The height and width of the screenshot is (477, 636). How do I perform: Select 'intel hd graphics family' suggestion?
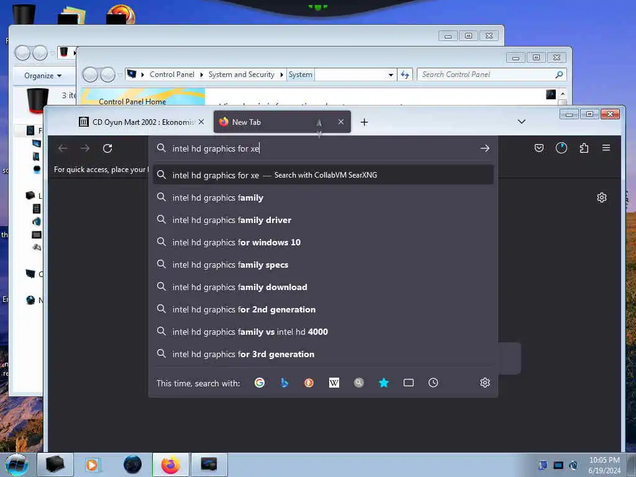click(323, 198)
